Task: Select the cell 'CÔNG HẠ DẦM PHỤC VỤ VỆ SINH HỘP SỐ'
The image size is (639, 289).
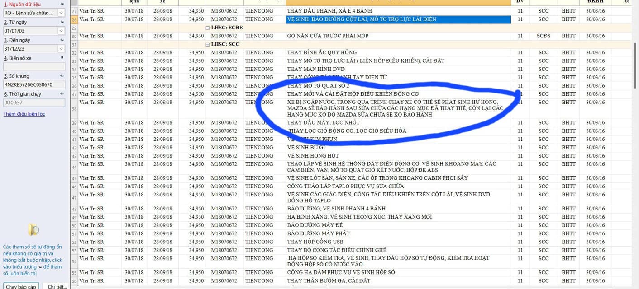Action: pyautogui.click(x=398, y=272)
